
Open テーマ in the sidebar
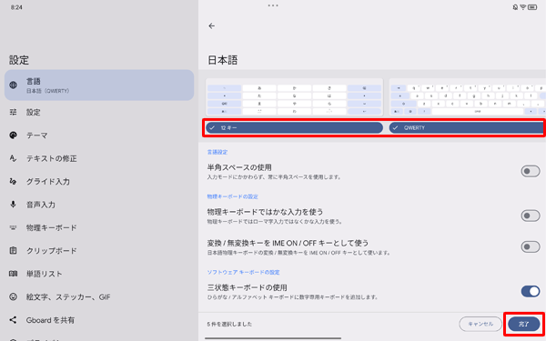99,135
